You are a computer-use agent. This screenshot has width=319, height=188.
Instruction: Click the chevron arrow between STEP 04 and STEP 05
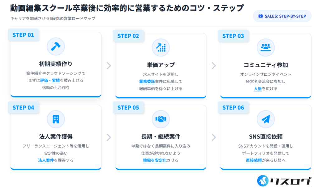click(108, 137)
